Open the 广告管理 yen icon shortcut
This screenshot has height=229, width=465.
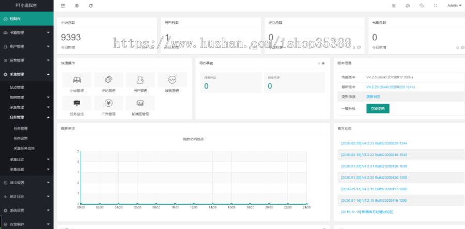109,103
